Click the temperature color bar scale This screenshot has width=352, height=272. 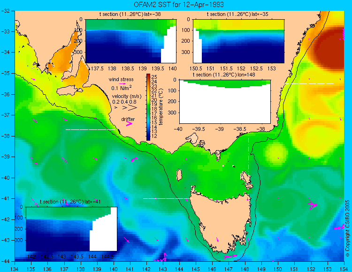coord(148,107)
